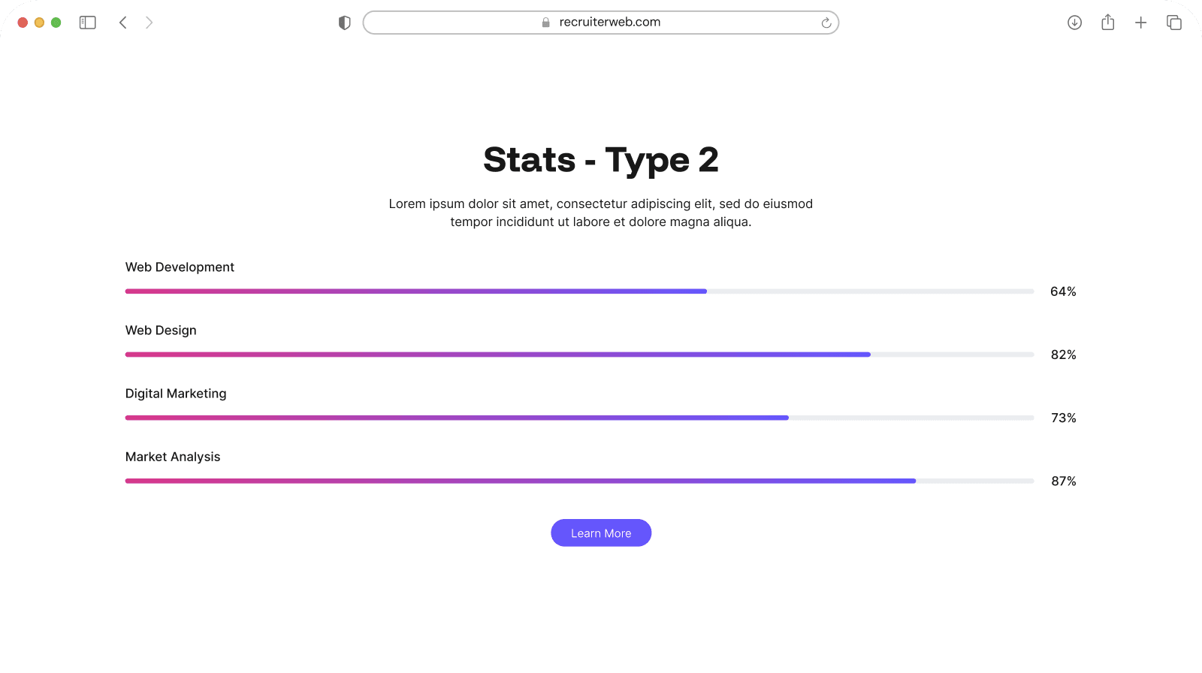
Task: Click the yellow minimize traffic light
Action: pos(39,22)
